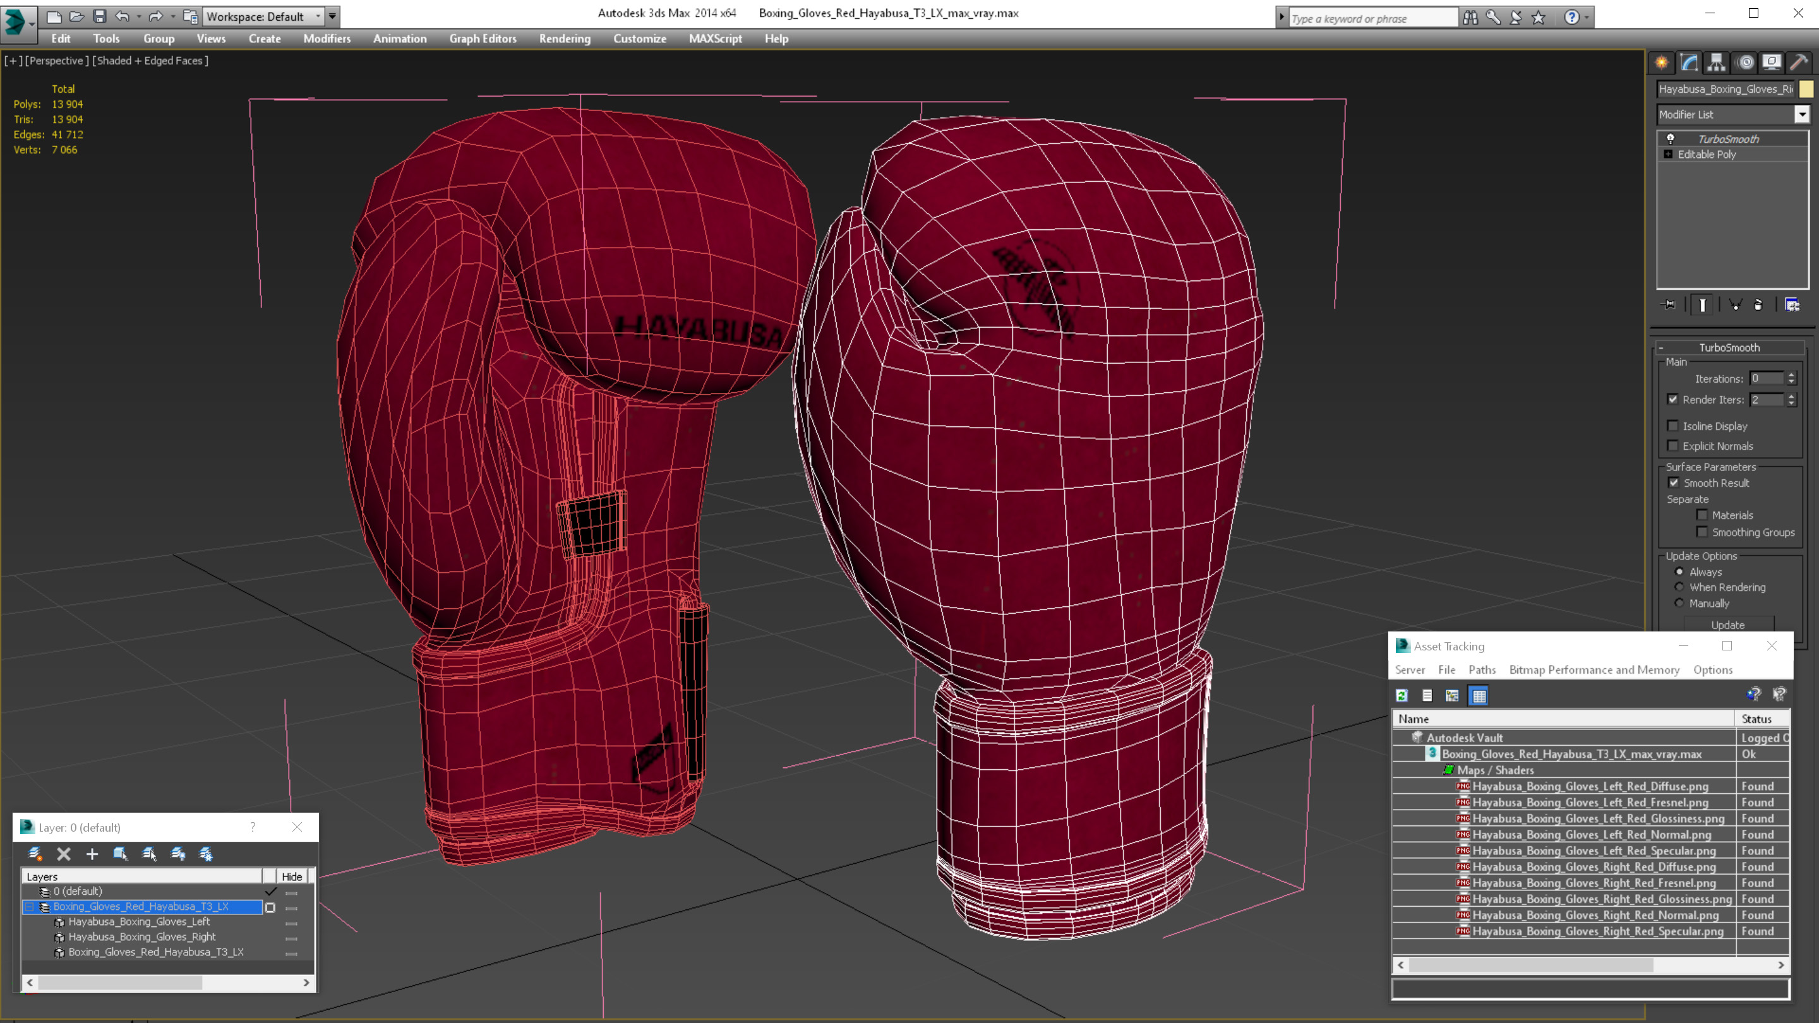Click the Open File icon
This screenshot has height=1023, width=1819.
coord(76,16)
